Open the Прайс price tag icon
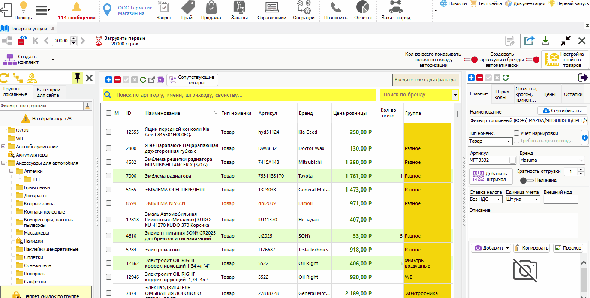 (188, 8)
